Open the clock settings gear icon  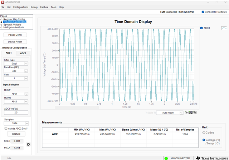pos(28,144)
